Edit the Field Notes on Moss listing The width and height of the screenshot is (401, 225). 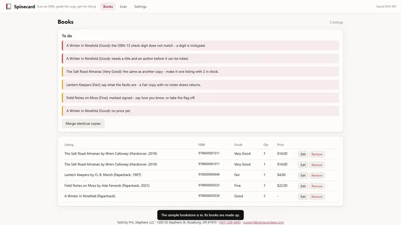[x=303, y=186]
